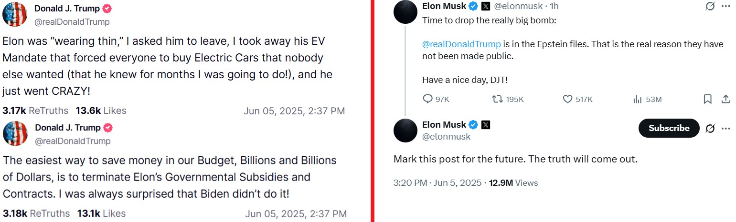This screenshot has width=736, height=222.
Task: Subscribe to Elon Musk
Action: pos(669,128)
